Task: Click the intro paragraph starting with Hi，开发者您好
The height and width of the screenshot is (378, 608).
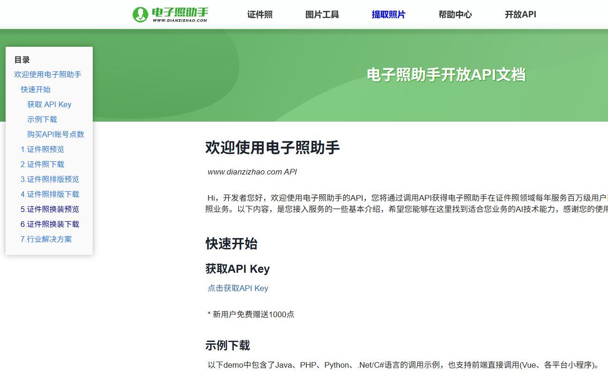Action: (x=407, y=203)
